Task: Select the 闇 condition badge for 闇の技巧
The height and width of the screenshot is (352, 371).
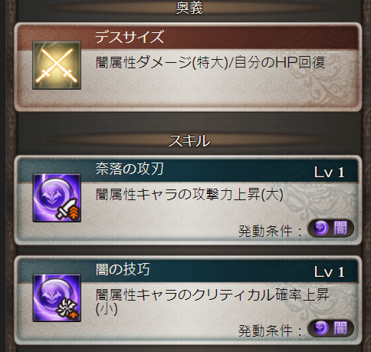Action: [x=330, y=328]
